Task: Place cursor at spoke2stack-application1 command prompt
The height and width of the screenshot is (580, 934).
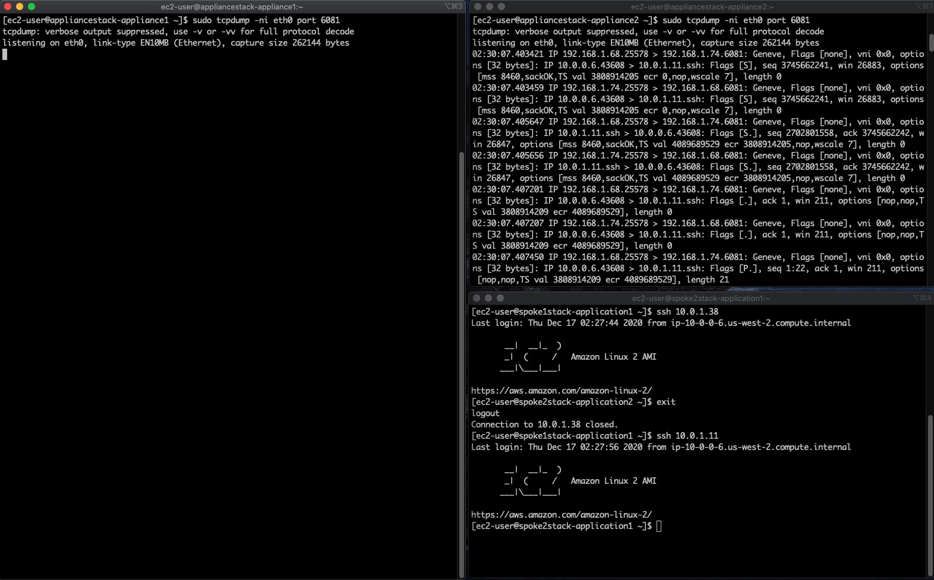Action: coord(659,526)
